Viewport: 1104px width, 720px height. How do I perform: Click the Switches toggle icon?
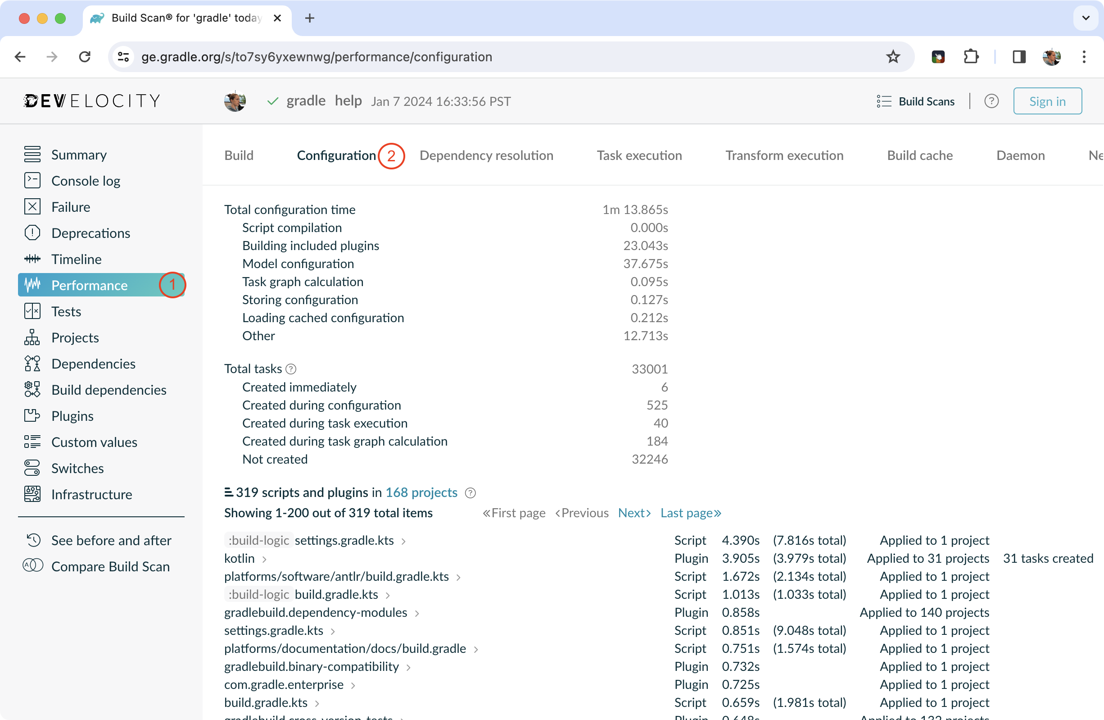(32, 468)
